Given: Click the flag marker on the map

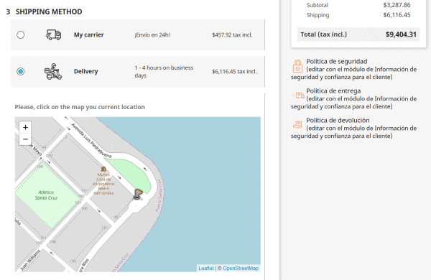Looking at the screenshot, I should [x=138, y=195].
